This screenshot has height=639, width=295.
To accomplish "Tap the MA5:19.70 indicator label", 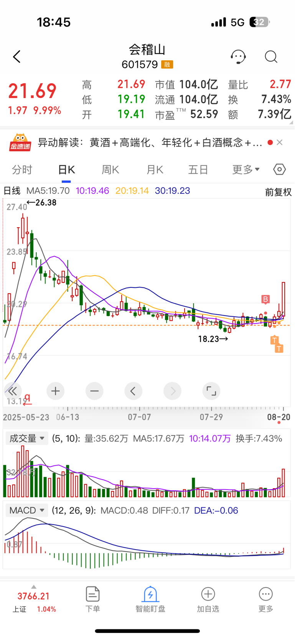I will click(48, 191).
